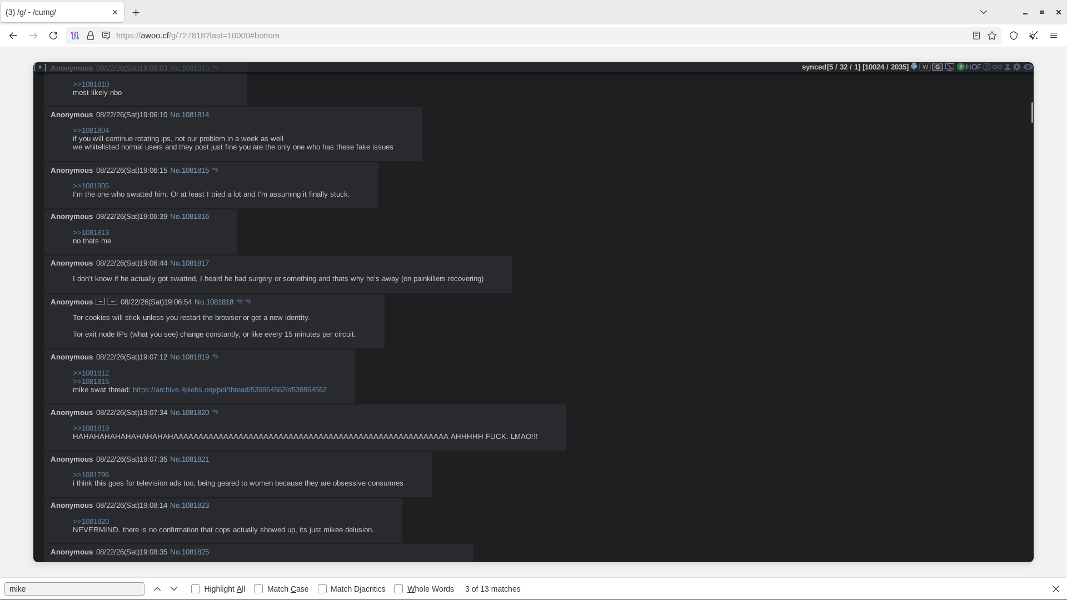Click the infinity symbol icon
Image resolution: width=1067 pixels, height=600 pixels.
tap(998, 67)
